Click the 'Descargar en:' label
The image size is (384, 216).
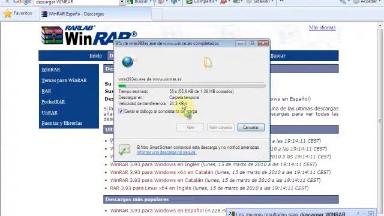(x=131, y=97)
